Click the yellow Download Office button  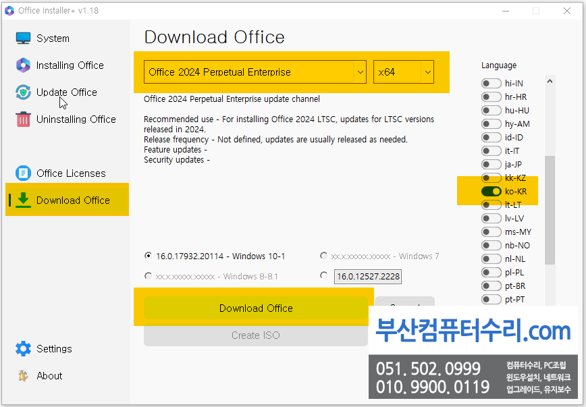(x=256, y=308)
